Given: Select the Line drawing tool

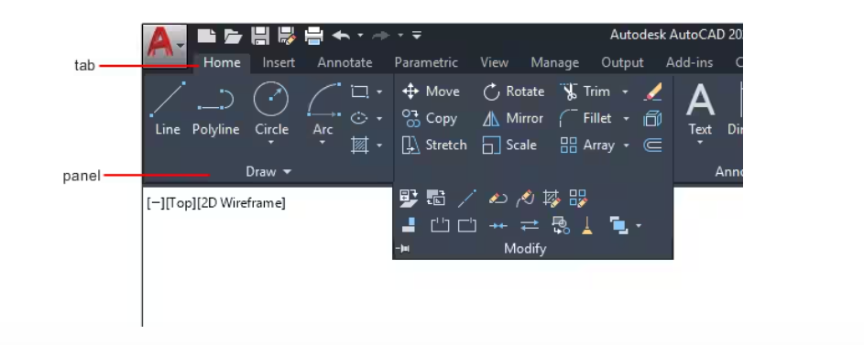Looking at the screenshot, I should [x=168, y=109].
